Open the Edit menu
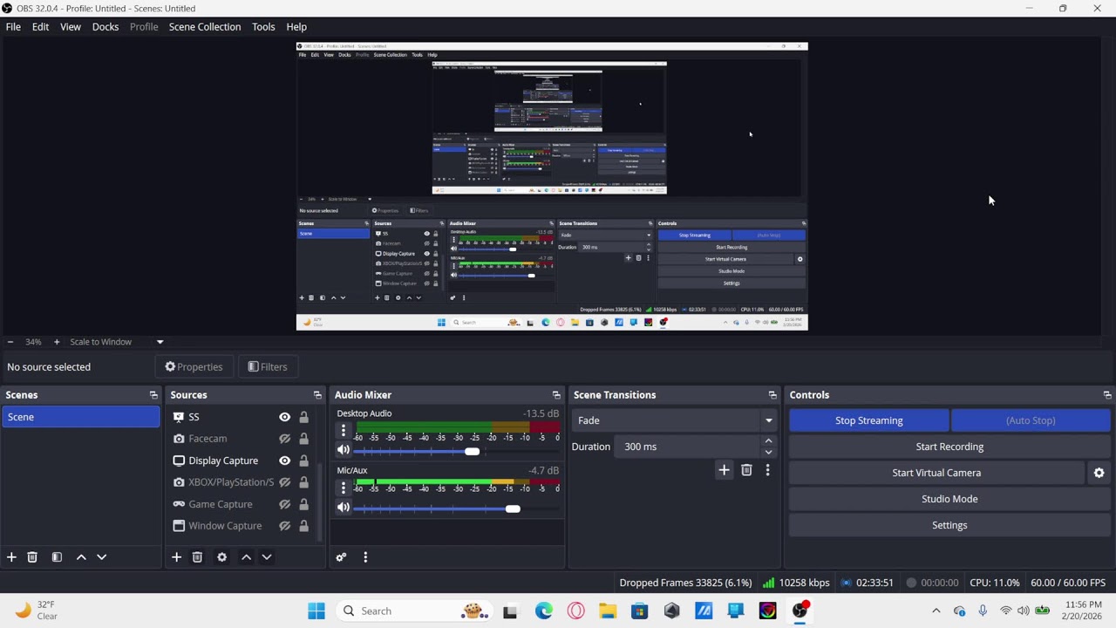The width and height of the screenshot is (1116, 628). click(x=40, y=27)
